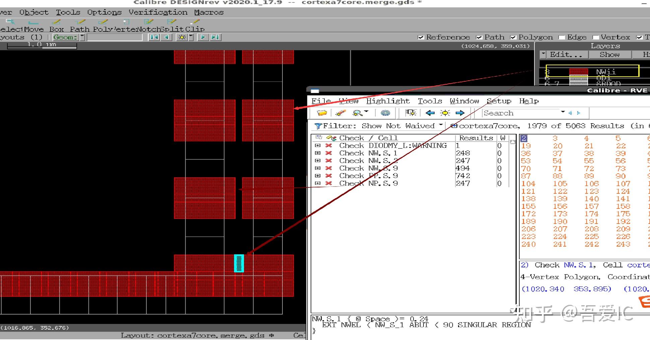Select the Move tool in DESIGNrev
Image resolution: width=650 pixels, height=340 pixels.
click(x=34, y=26)
